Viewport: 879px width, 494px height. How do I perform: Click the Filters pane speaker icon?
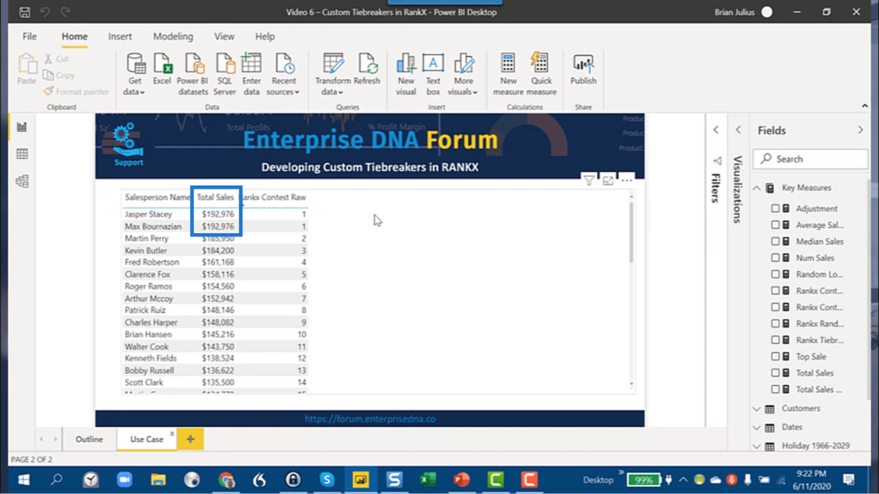(717, 160)
